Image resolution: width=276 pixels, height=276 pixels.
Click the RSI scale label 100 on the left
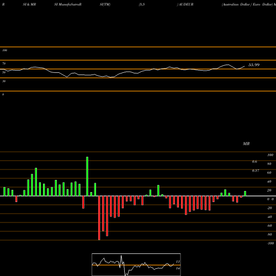[x=4, y=50]
